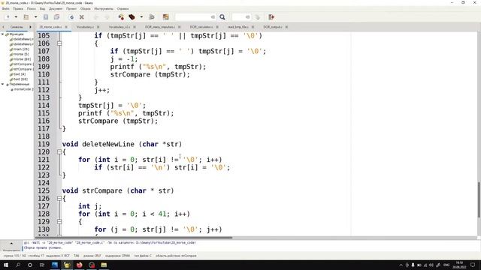Close the DOR_calculator.c tab
This screenshot has width=481, height=270.
pos(217,27)
